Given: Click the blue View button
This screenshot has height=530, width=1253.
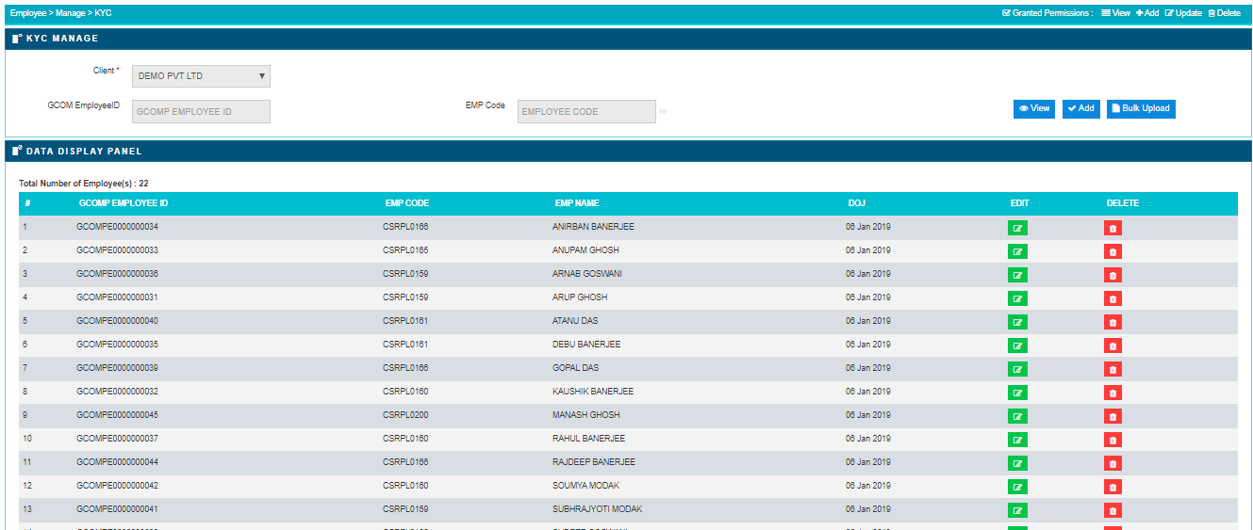Looking at the screenshot, I should [x=1033, y=109].
